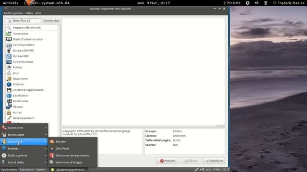This screenshot has height=172, width=307.
Task: Click the Effacer button
Action: tap(191, 161)
